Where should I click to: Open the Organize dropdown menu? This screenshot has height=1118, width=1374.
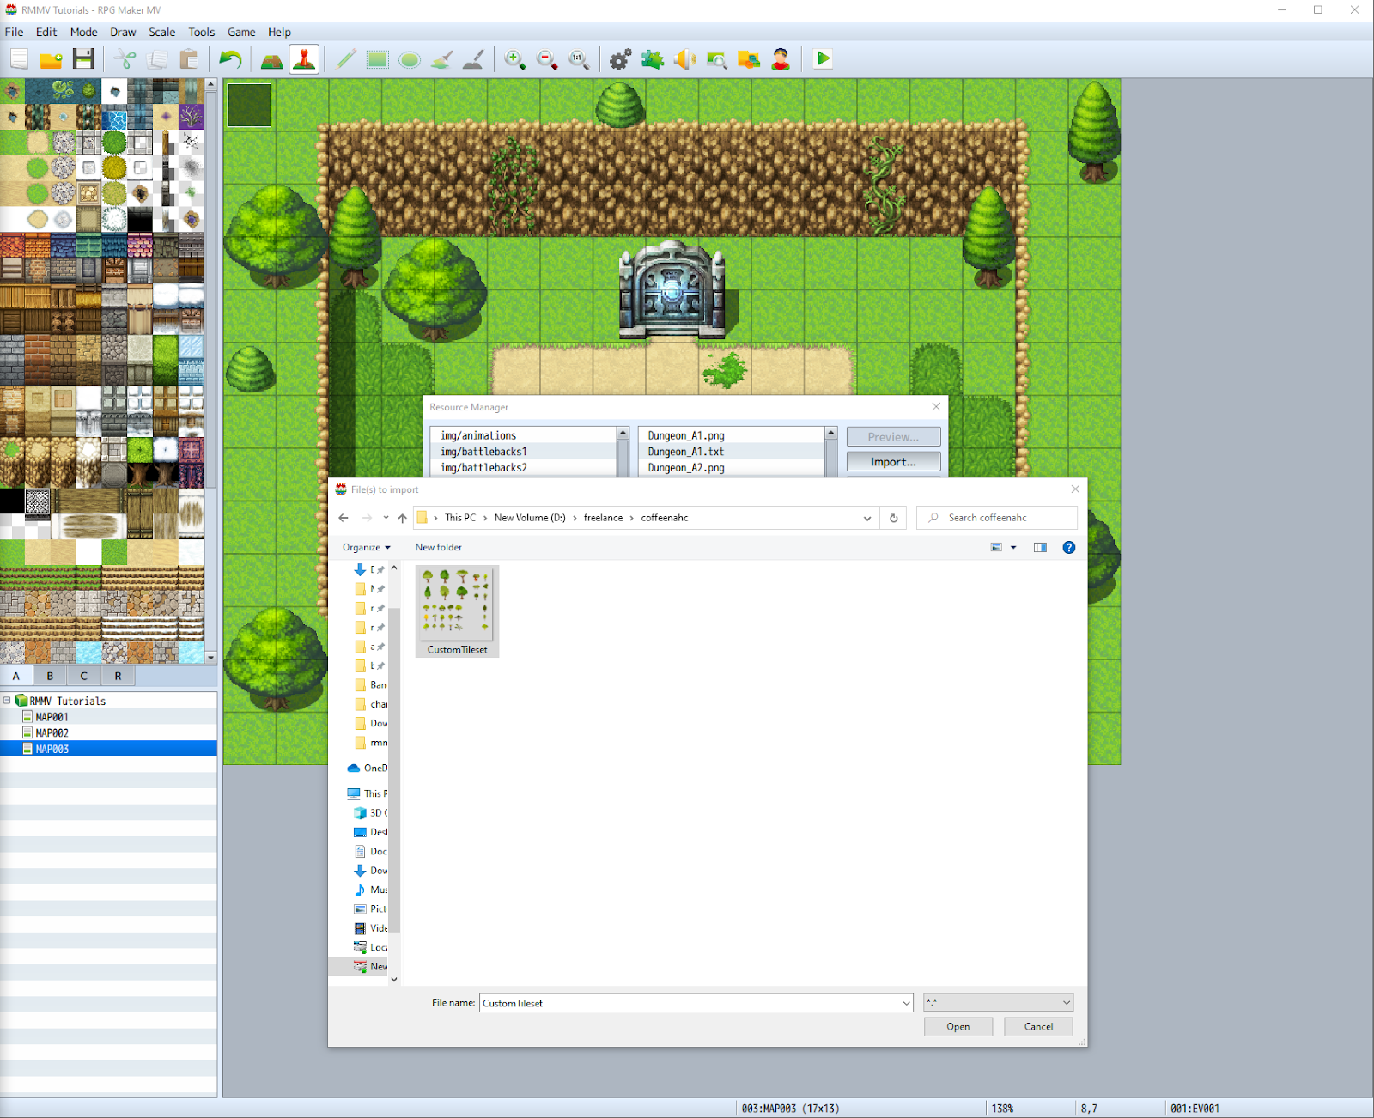367,547
